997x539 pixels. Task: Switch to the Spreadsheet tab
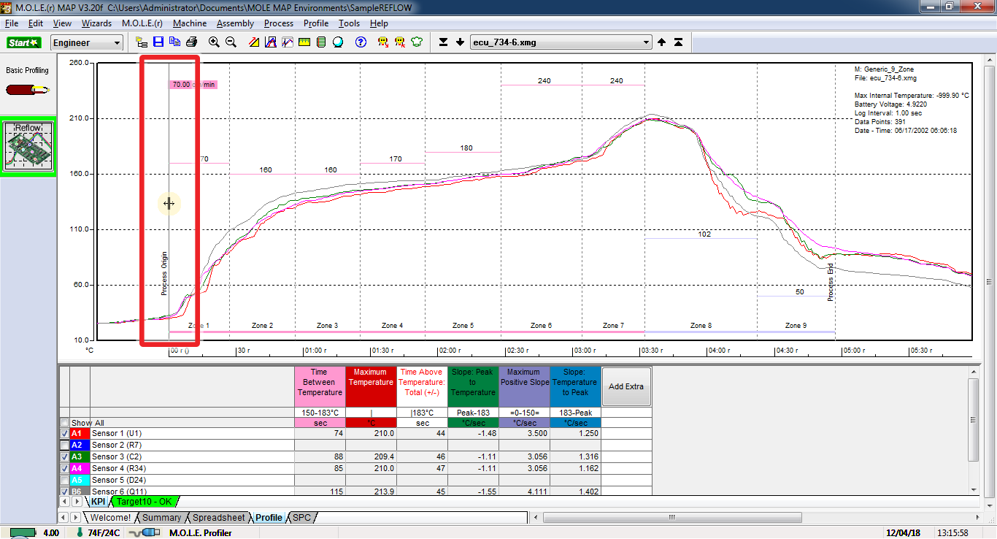coord(218,518)
